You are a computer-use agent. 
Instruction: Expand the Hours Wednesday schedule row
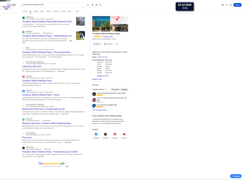(x=102, y=60)
